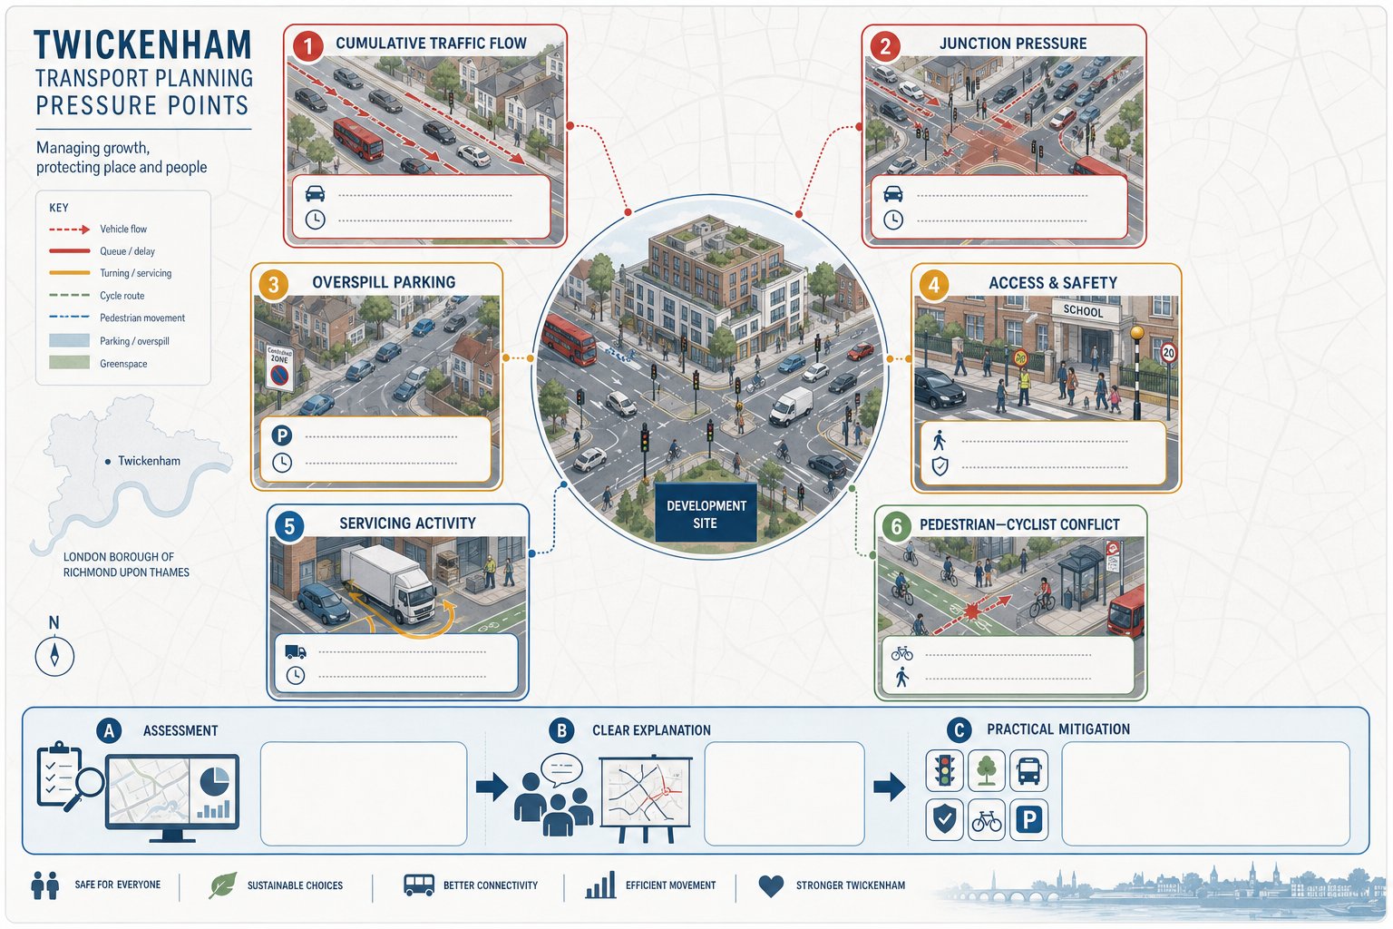Click the Greenspace green swatch in key

[x=69, y=363]
